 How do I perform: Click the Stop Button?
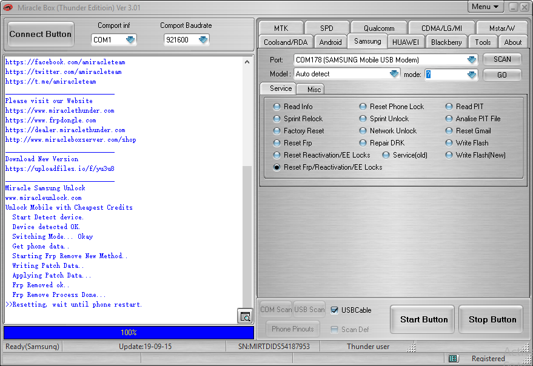491,319
